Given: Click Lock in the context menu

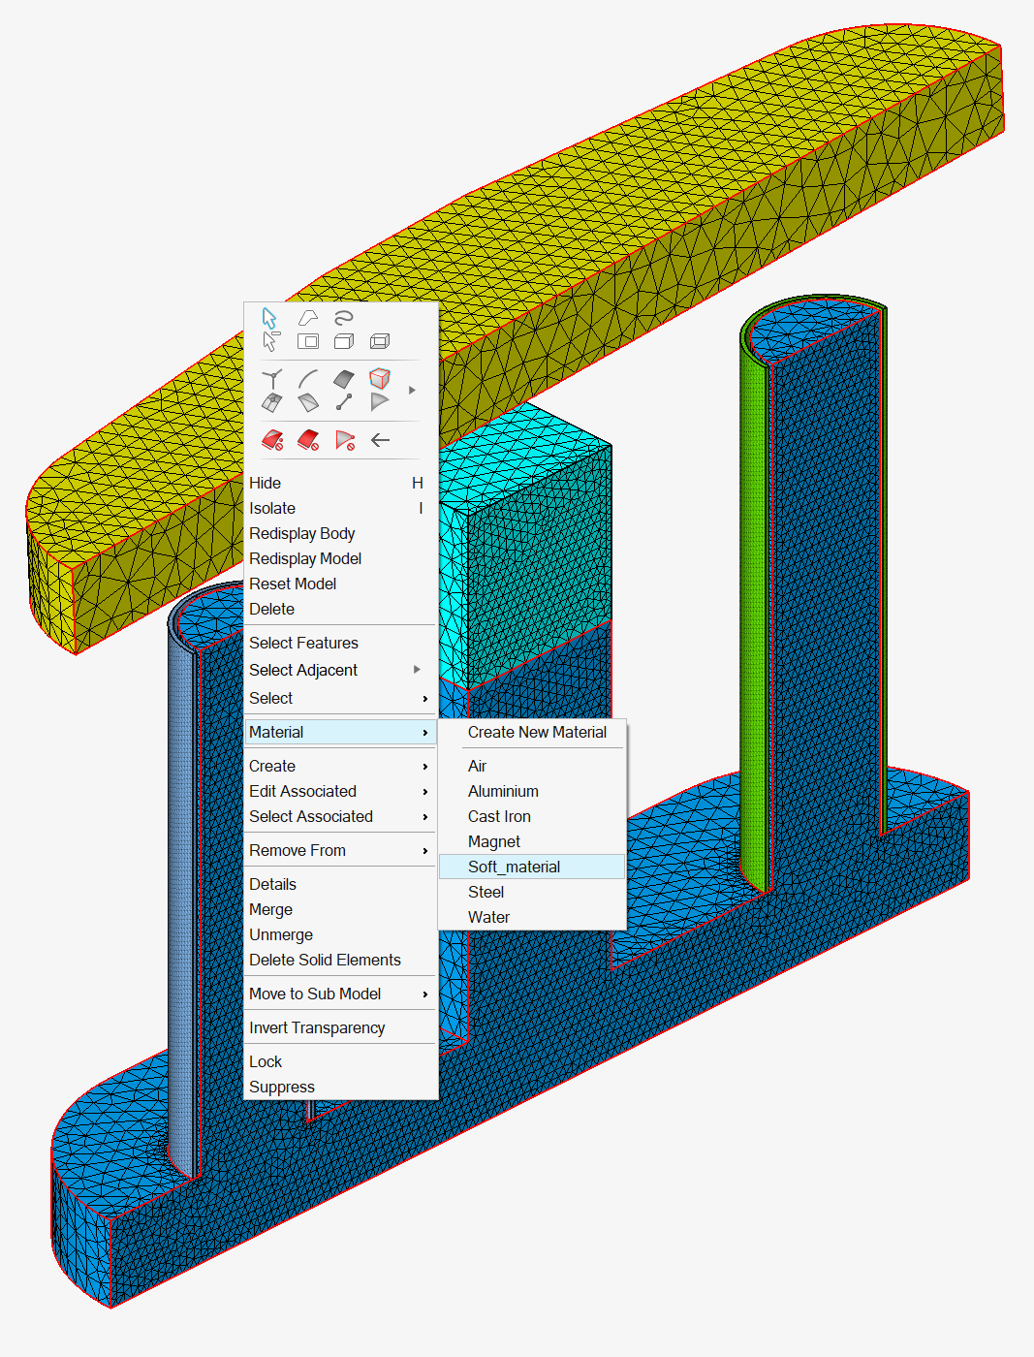Looking at the screenshot, I should 341,1061.
